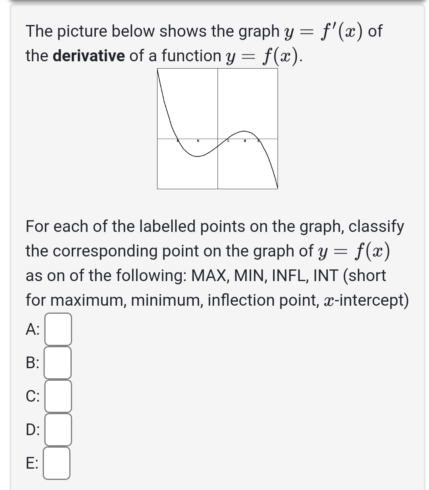
Task: Click point label D on the graph
Action: point(244,141)
